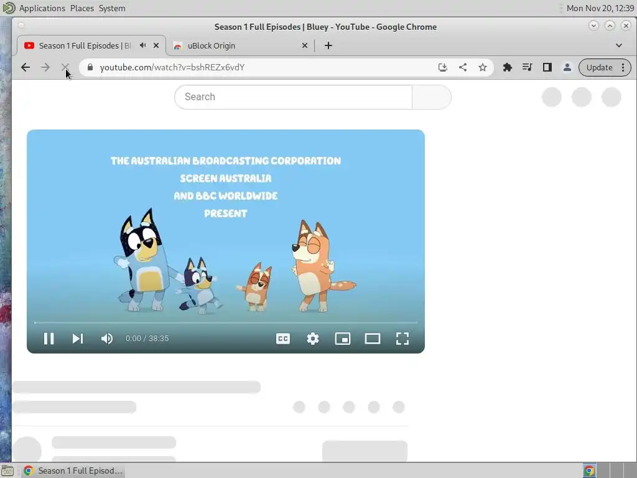Image resolution: width=637 pixels, height=478 pixels.
Task: Mute the YouTube tab audio indicator
Action: click(x=142, y=45)
